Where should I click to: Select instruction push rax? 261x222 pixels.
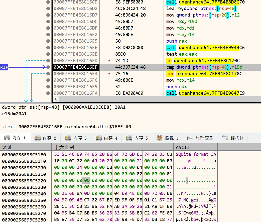point(177,41)
